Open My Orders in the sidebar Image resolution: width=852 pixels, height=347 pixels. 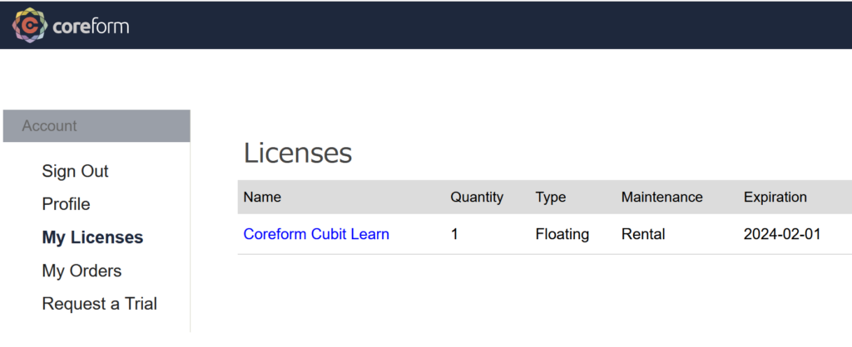click(x=82, y=271)
